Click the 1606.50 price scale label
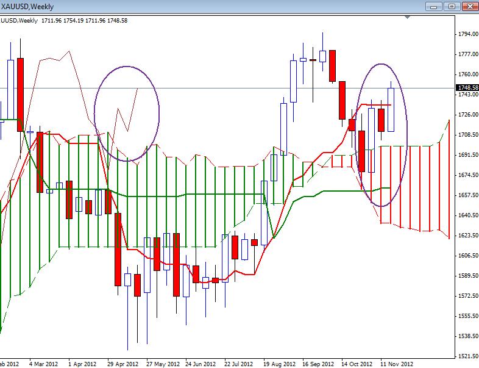Viewport: 479px width, 368px height. (x=468, y=256)
